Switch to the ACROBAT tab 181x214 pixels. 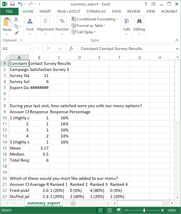point(169,12)
